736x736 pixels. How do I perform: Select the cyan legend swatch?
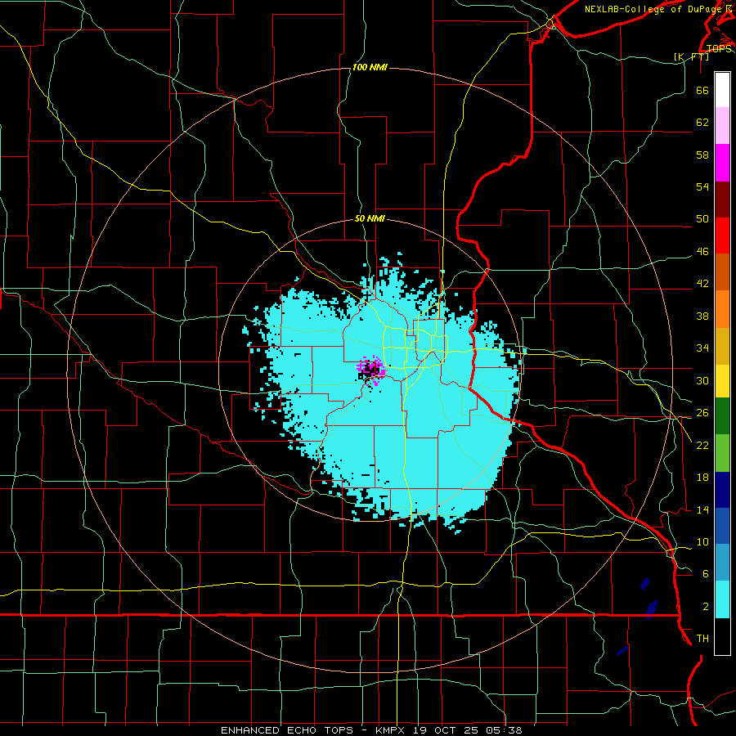(722, 599)
